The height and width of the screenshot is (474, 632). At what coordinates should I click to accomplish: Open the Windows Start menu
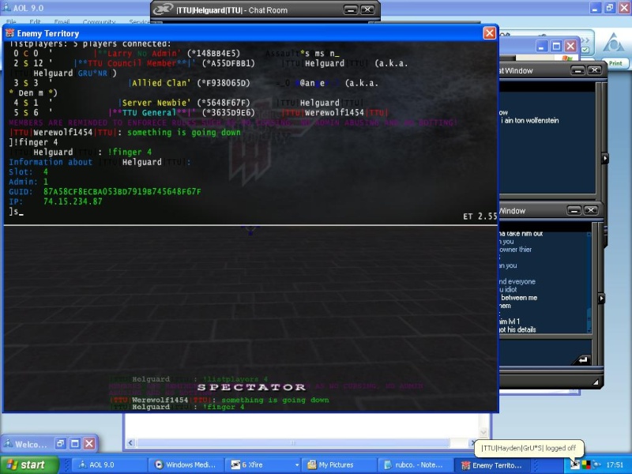click(x=29, y=465)
